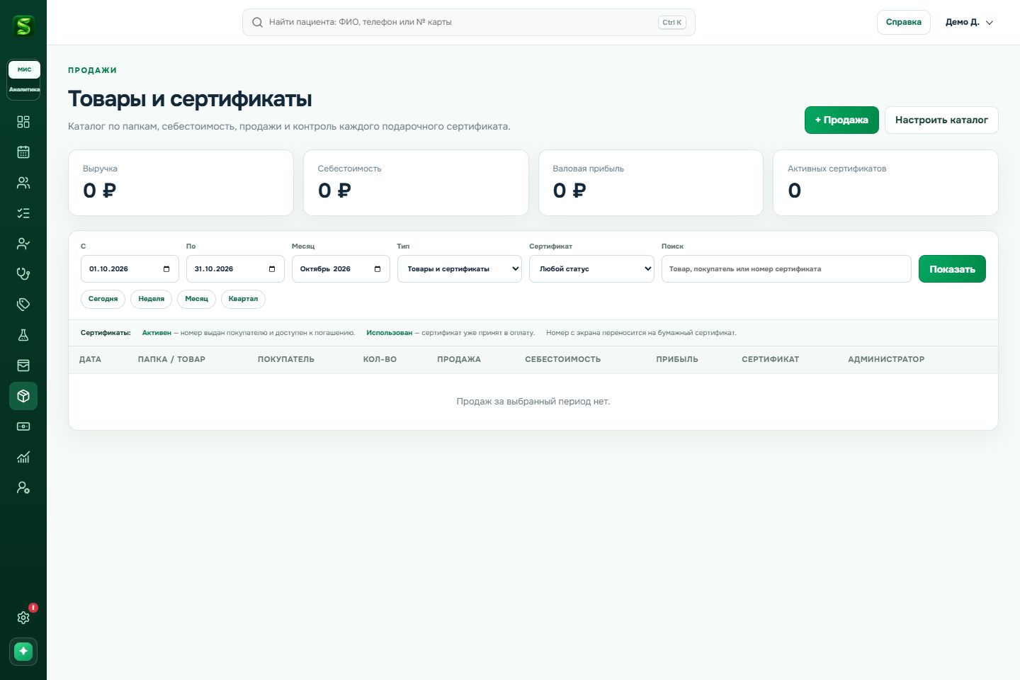The height and width of the screenshot is (680, 1020).
Task: Click the active goods package sidebar icon
Action: [x=23, y=396]
